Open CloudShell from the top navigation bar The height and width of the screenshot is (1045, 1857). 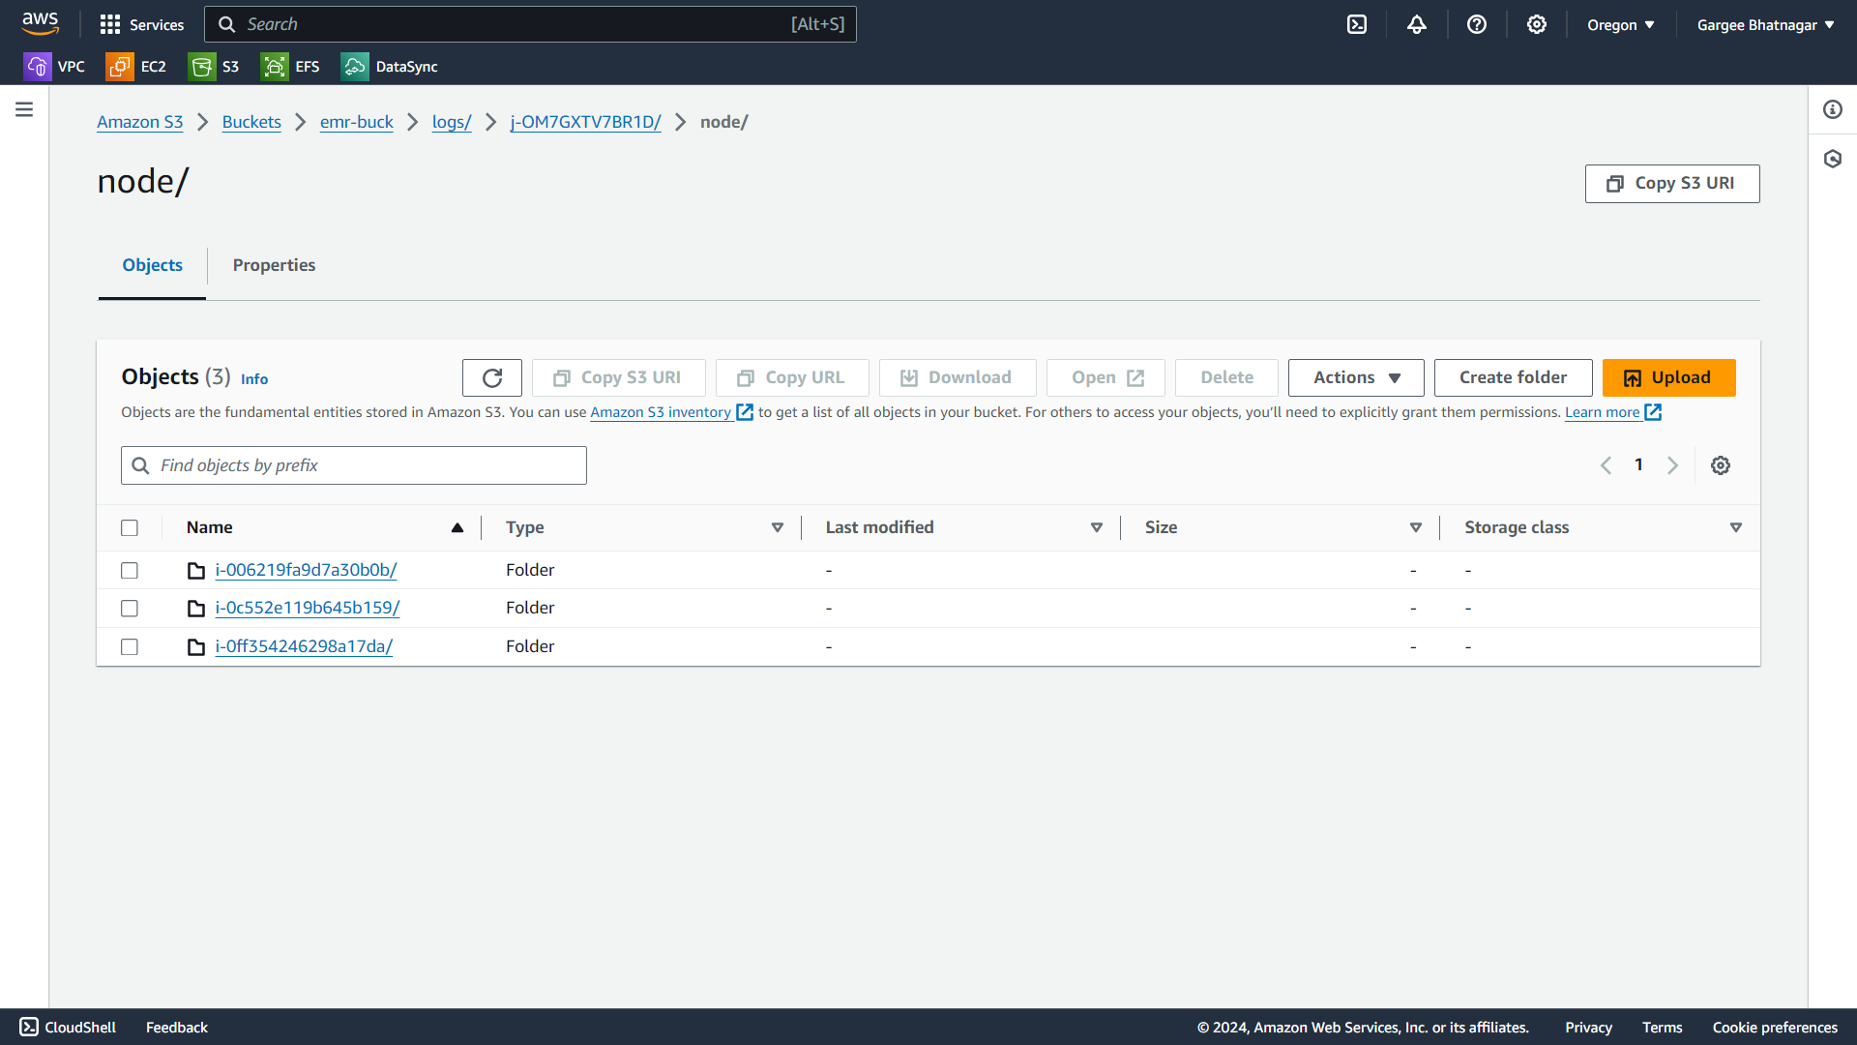coord(1357,24)
